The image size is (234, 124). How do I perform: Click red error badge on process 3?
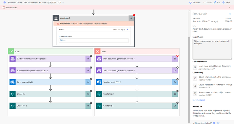point(177,56)
